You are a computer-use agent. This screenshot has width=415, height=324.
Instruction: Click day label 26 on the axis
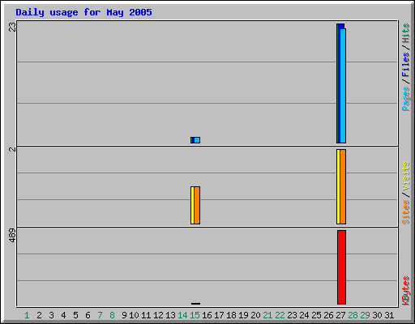pos(328,315)
